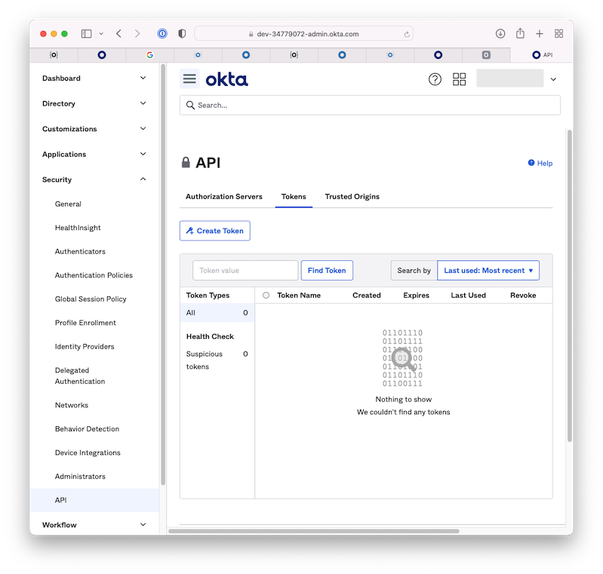The height and width of the screenshot is (574, 603).
Task: Switch to the Google favicon tab
Action: point(150,55)
